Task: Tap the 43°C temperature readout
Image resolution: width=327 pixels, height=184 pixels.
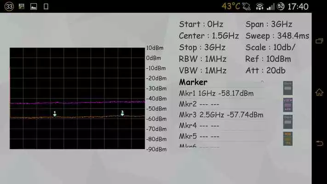Action: 231,6
